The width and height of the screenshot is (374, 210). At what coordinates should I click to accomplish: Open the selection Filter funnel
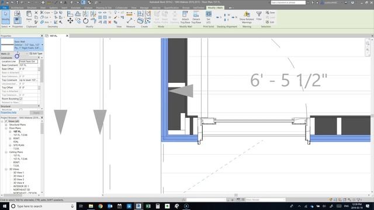(x=259, y=15)
